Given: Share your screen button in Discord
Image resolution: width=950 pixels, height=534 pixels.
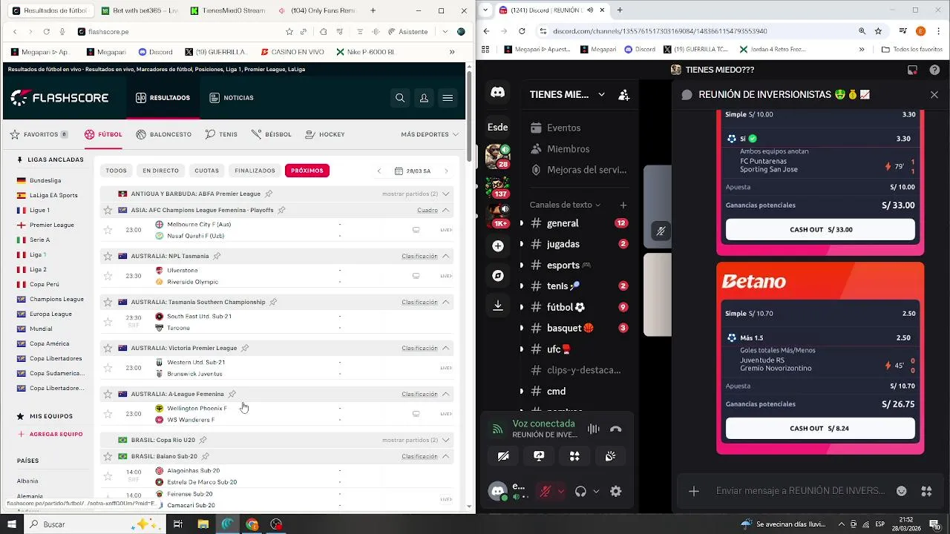Looking at the screenshot, I should 539,456.
